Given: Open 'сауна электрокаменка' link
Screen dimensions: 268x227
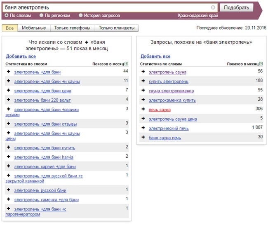Looking at the screenshot, I should click(171, 91).
